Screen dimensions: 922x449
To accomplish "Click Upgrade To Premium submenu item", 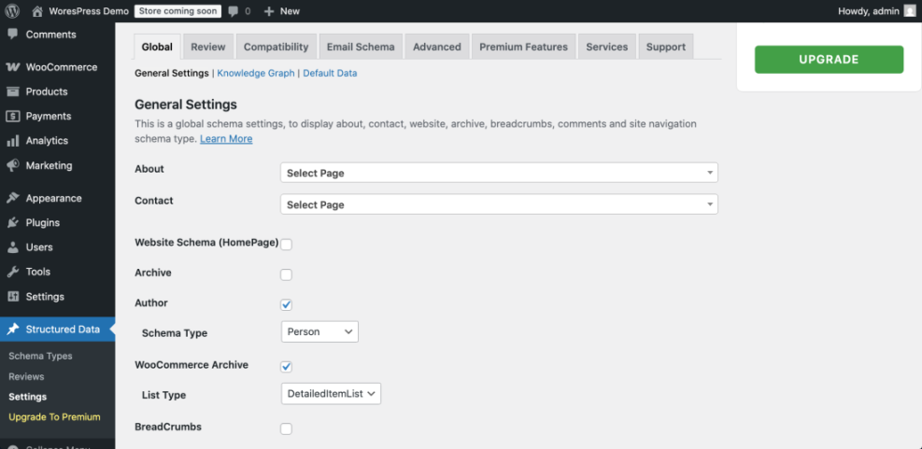I will tap(55, 417).
